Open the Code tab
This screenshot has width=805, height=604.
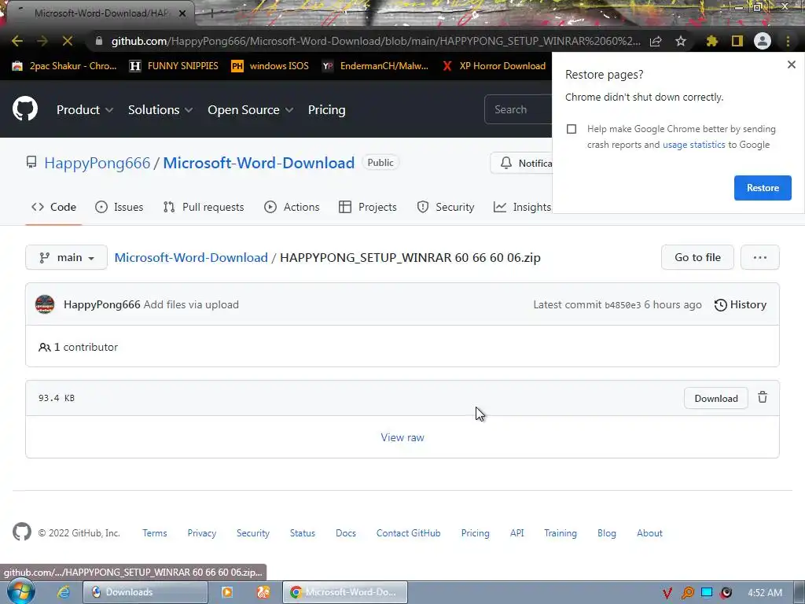pos(53,207)
